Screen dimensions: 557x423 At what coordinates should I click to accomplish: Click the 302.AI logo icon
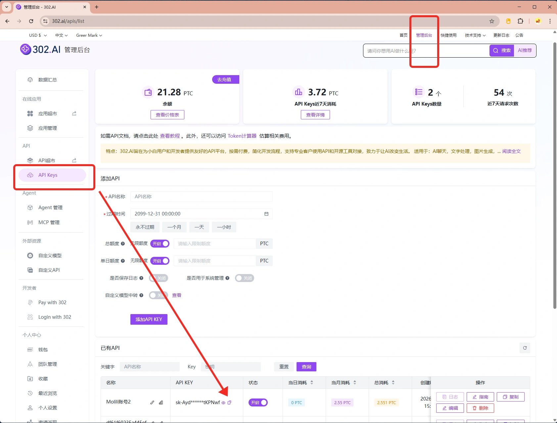tap(25, 49)
